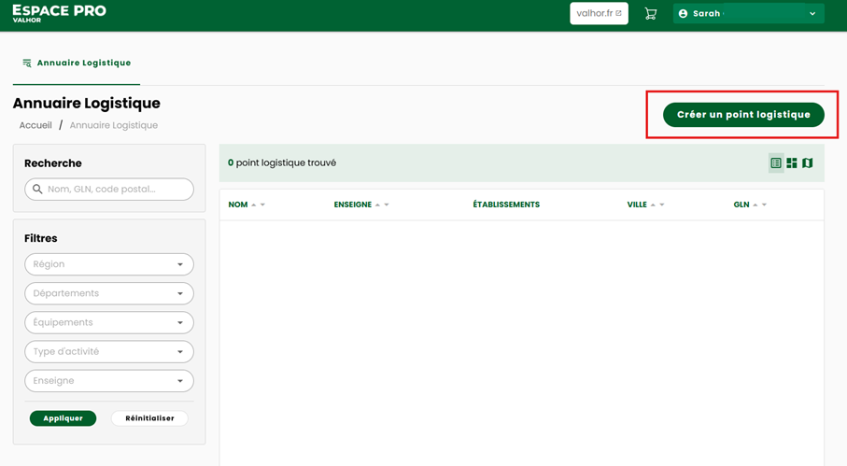This screenshot has width=847, height=466.
Task: Open the Type d'activité filter dropdown
Action: 109,352
